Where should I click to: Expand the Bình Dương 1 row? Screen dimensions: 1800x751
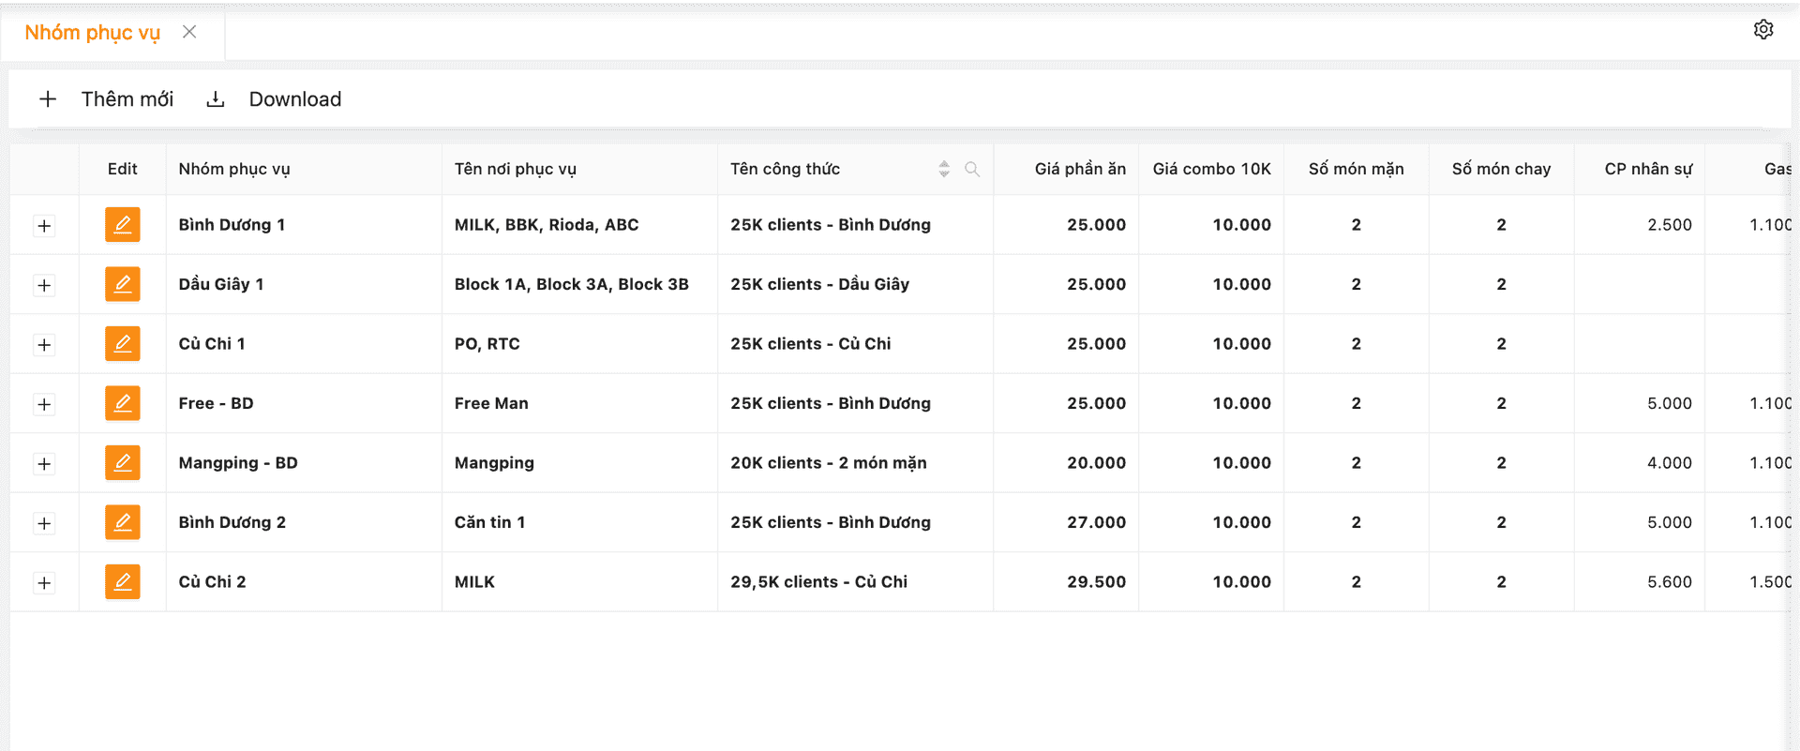44,226
